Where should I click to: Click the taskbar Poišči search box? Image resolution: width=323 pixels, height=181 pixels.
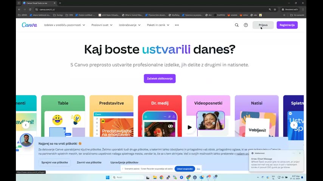[128, 177]
